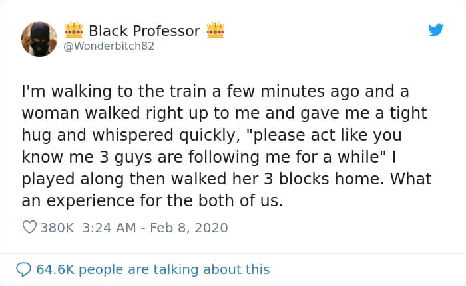Click the 380K likes count

point(59,228)
